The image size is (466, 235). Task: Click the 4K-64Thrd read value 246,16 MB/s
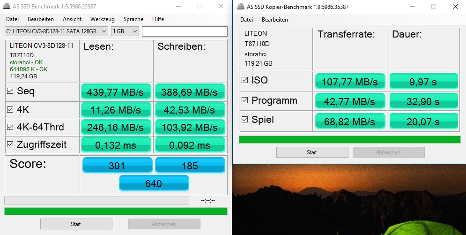point(116,127)
